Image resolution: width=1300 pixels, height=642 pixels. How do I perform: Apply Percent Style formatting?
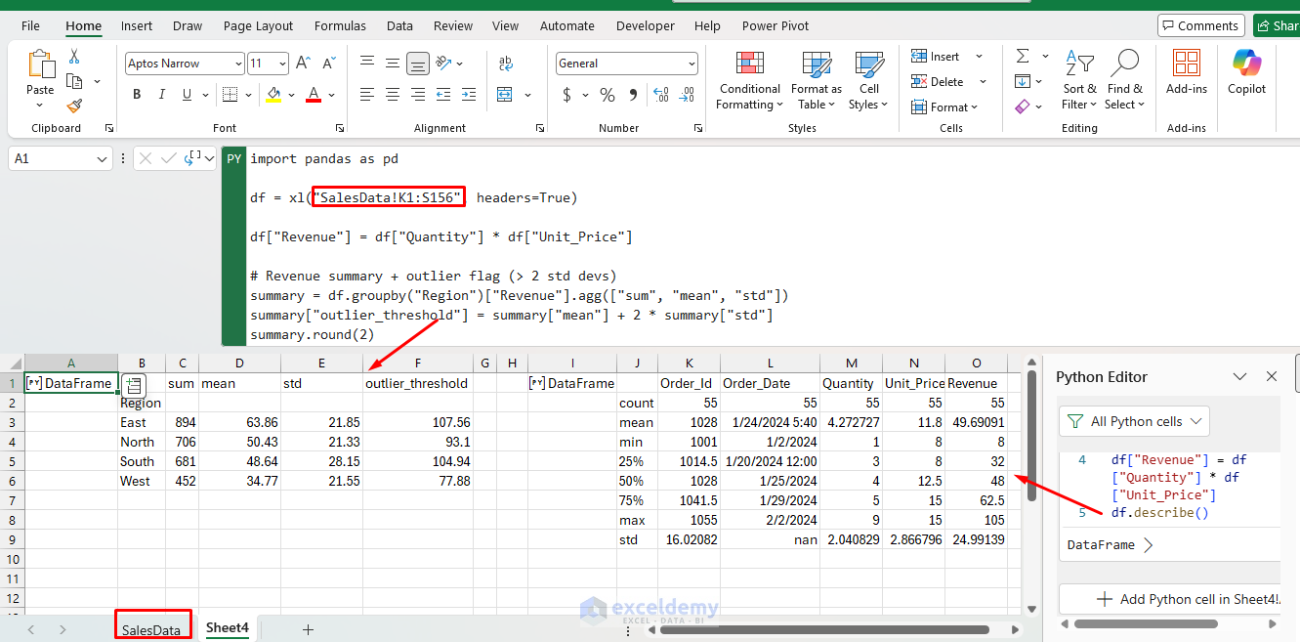[608, 95]
